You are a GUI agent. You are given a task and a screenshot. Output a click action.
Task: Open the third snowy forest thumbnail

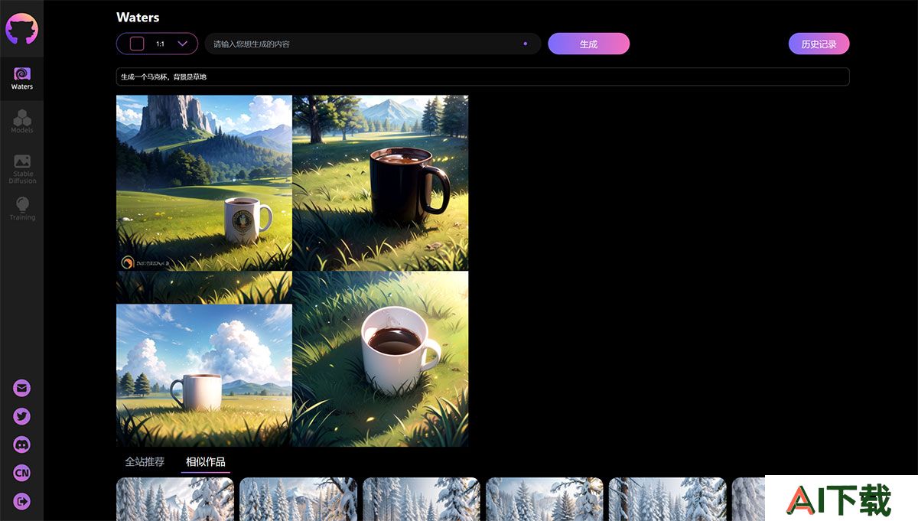(x=422, y=499)
